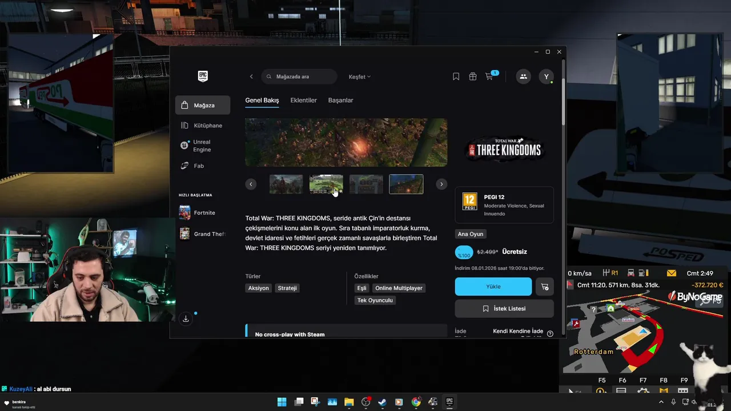Screen dimensions: 731x411
Task: Open the Kendi Kendine İade help icon
Action: tap(550, 333)
